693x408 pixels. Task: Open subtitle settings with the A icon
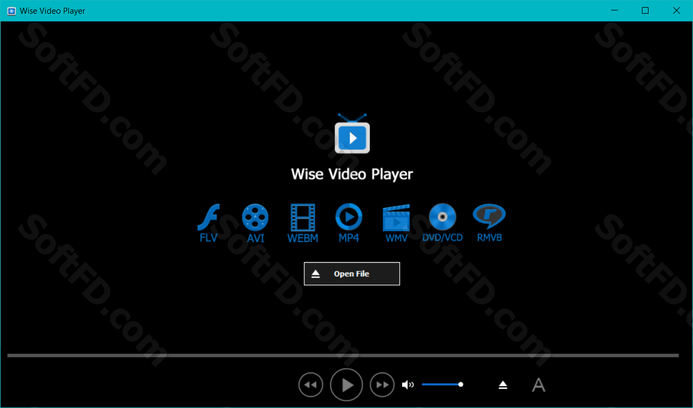539,385
